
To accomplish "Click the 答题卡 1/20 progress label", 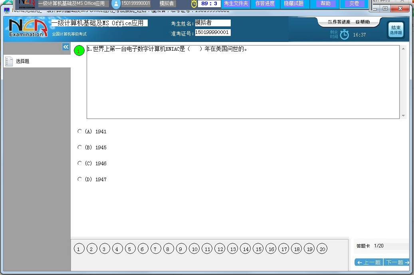I will click(x=370, y=246).
